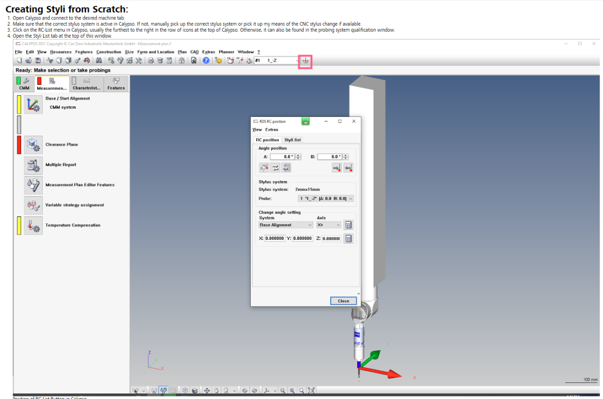Viewport: 603px width, 399px height.
Task: Click the Temperature Compensation thermometer icon
Action: (34, 225)
